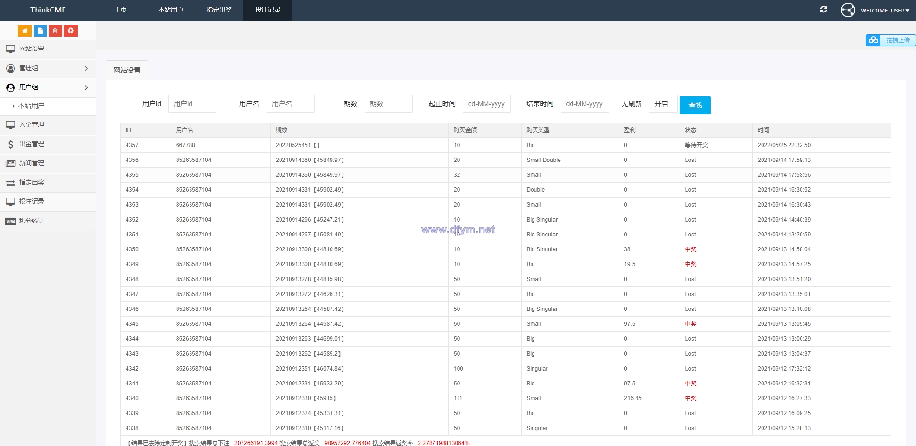Open sidebar sub-item 本站用户
Screen dimensions: 916x446
click(x=48, y=106)
